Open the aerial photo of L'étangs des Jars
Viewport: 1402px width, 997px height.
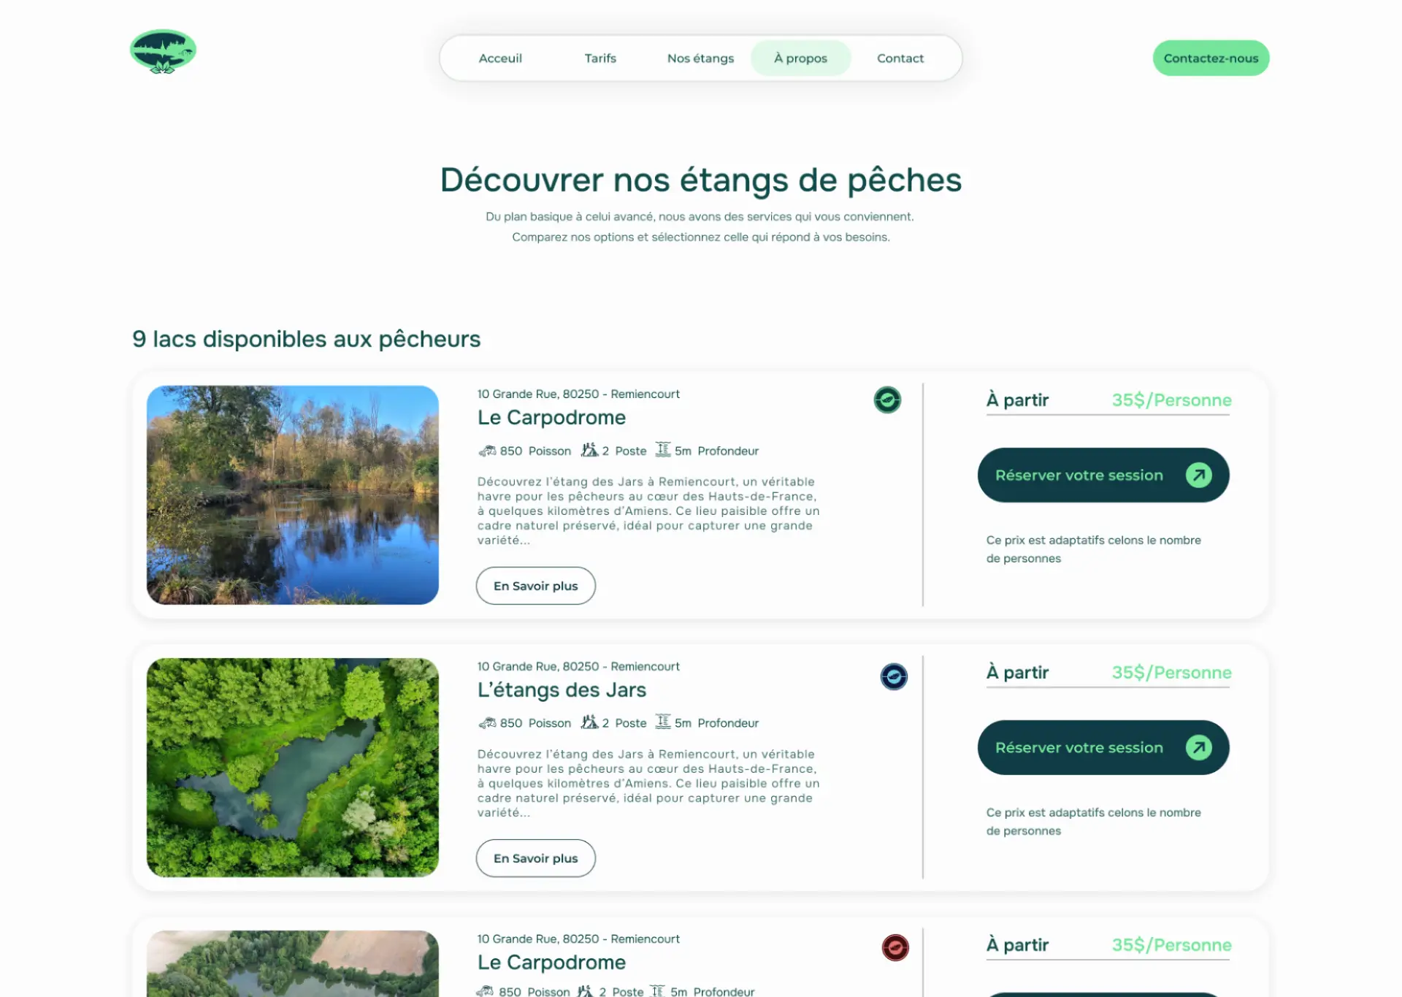293,768
